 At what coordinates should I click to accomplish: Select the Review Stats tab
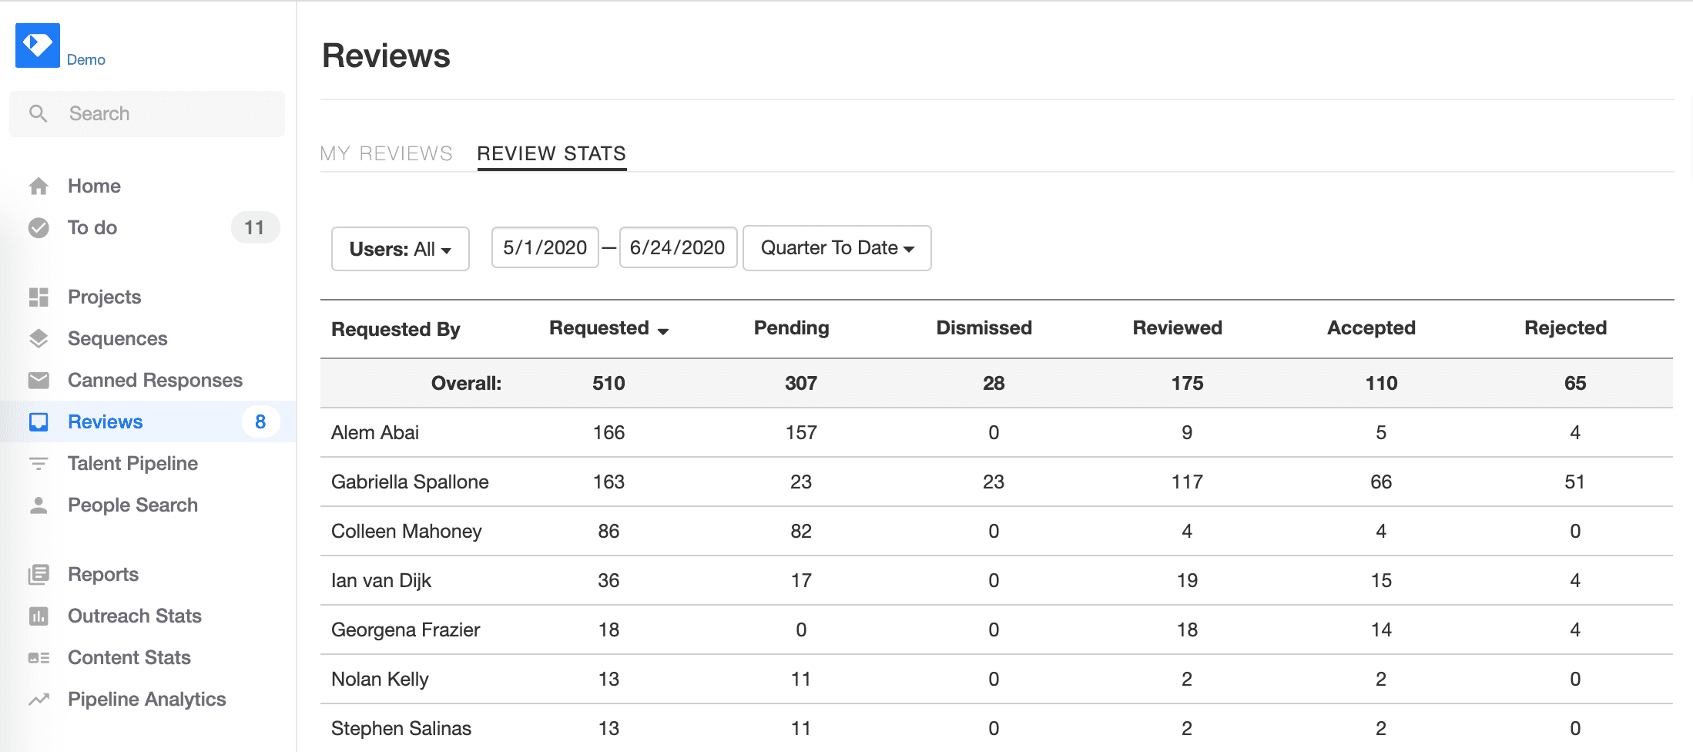(551, 153)
